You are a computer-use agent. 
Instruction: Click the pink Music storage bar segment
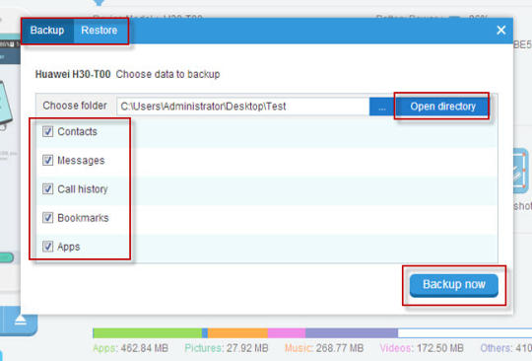pos(287,333)
